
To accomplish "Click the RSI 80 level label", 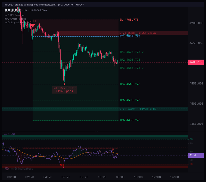I will pyautogui.click(x=191, y=139).
